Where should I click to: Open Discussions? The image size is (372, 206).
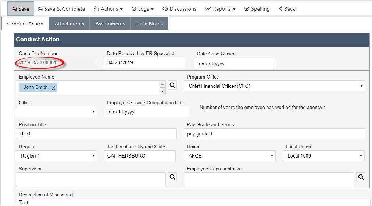click(x=179, y=9)
